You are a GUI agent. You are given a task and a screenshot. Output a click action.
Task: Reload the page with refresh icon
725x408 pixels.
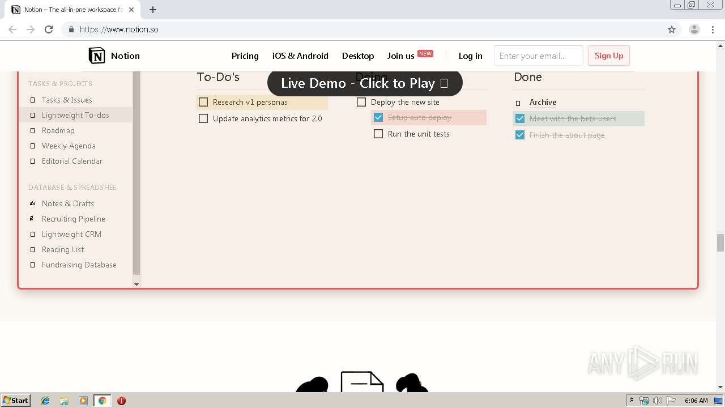tap(49, 29)
